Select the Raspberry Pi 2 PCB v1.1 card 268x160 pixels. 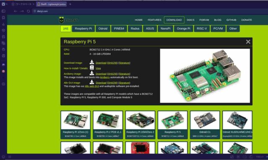point(108,124)
